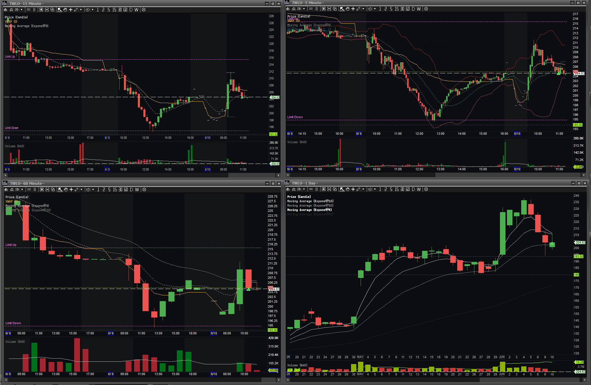This screenshot has width=591, height=385.
Task: Expand chart options dropdown arrow in 15 Minute toolbar
Action: click(x=22, y=10)
